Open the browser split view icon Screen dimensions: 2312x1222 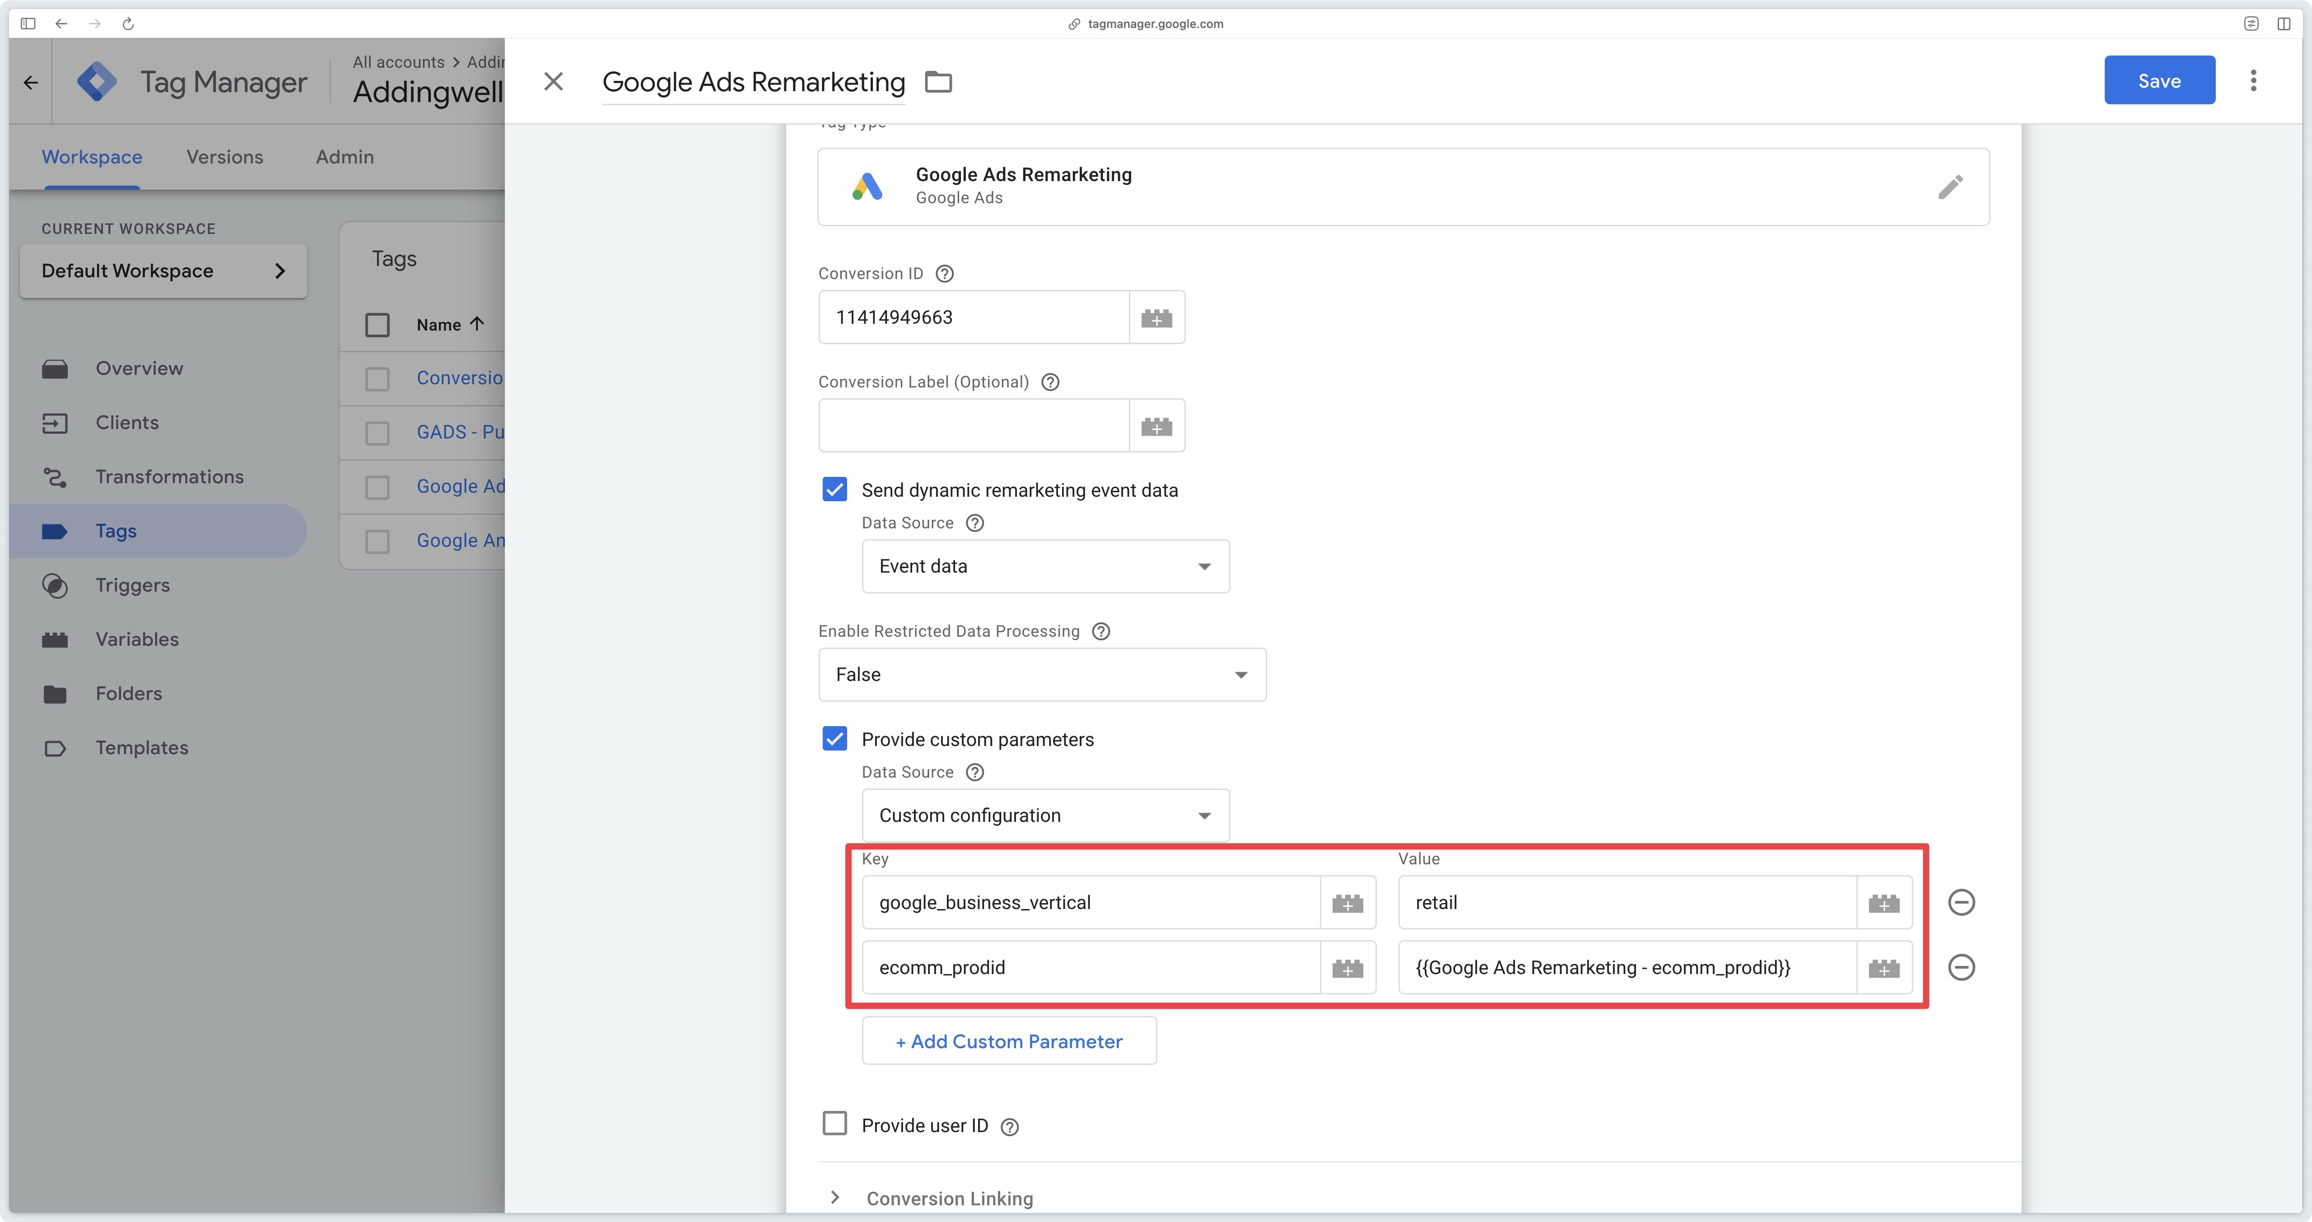coord(2283,23)
